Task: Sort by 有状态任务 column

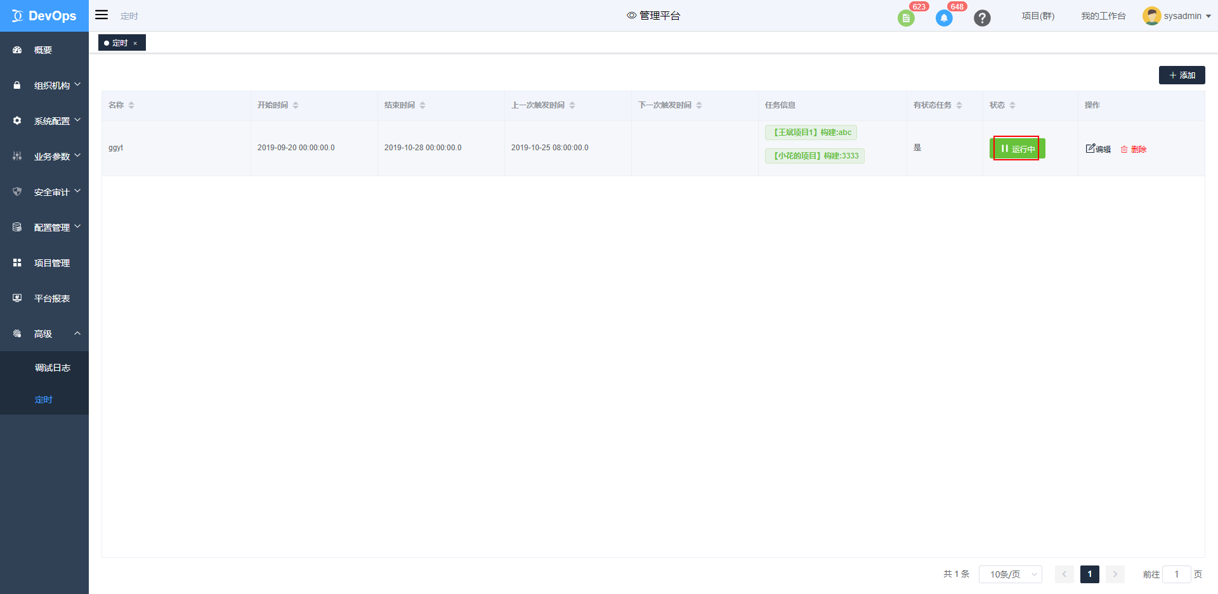Action: pyautogui.click(x=959, y=105)
